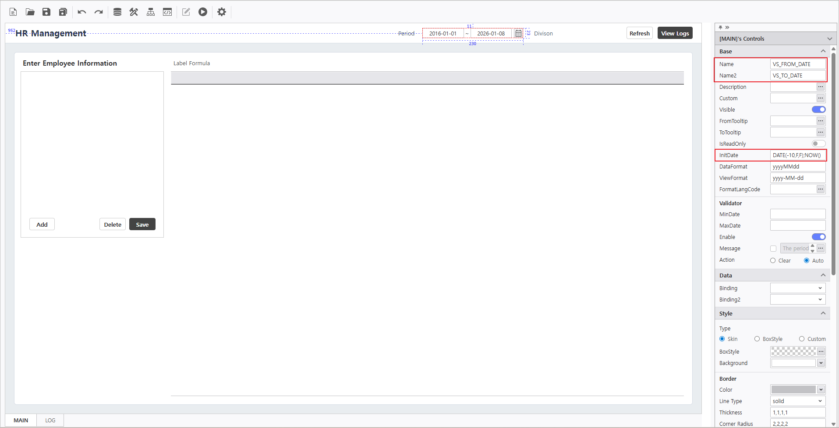
Task: Switch to the LOG tab
Action: [x=50, y=420]
